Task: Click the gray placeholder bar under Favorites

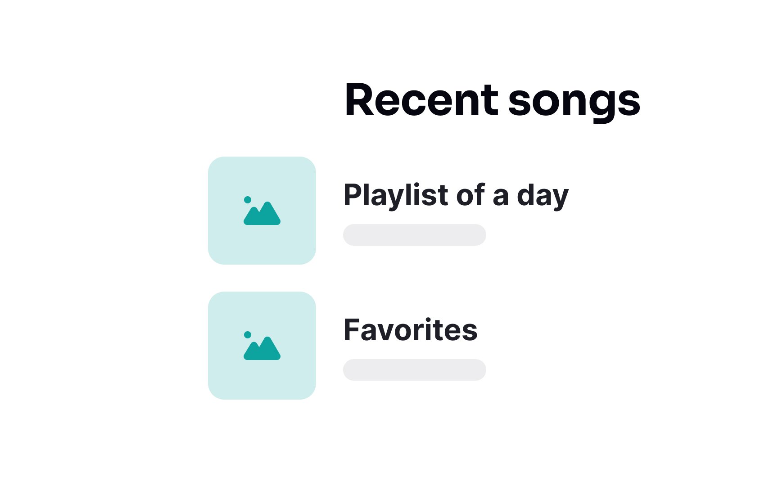Action: point(415,370)
